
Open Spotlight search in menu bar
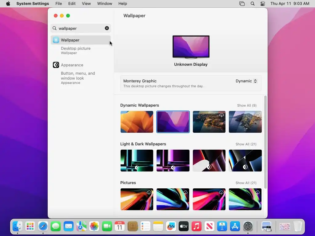coord(253,4)
